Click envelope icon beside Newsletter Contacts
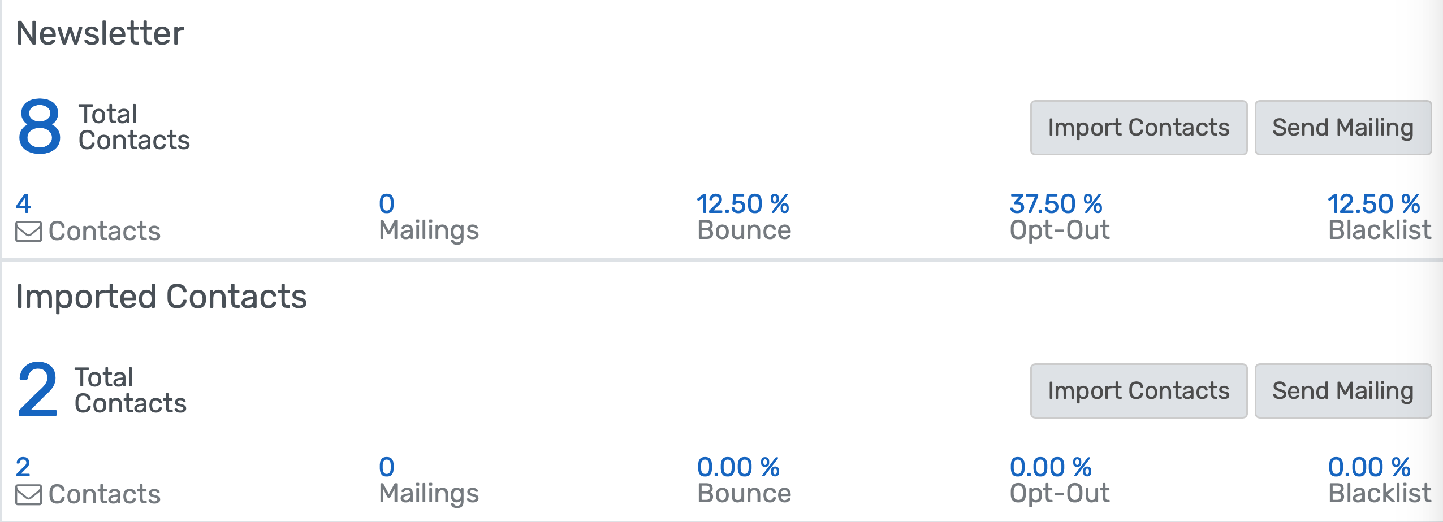Viewport: 1443px width, 522px height. pyautogui.click(x=28, y=232)
